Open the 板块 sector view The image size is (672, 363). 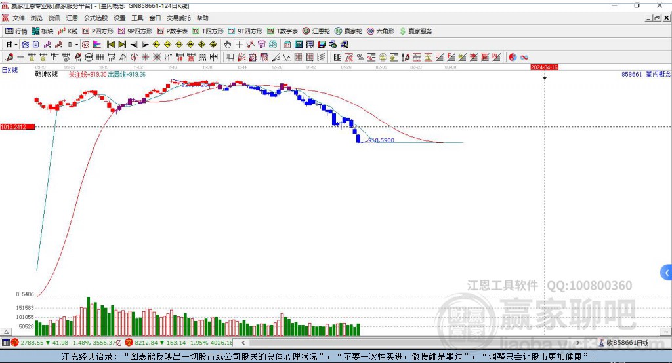(x=42, y=31)
